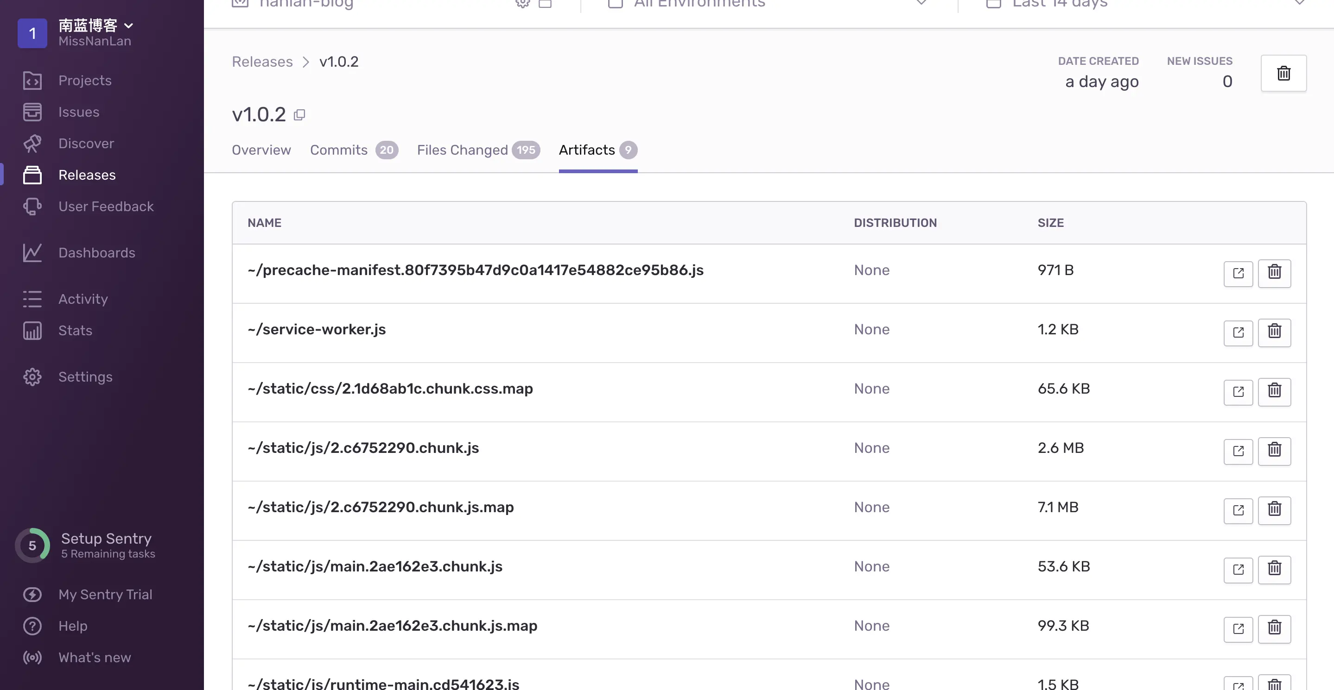
Task: Open Settings in the sidebar
Action: pyautogui.click(x=85, y=376)
